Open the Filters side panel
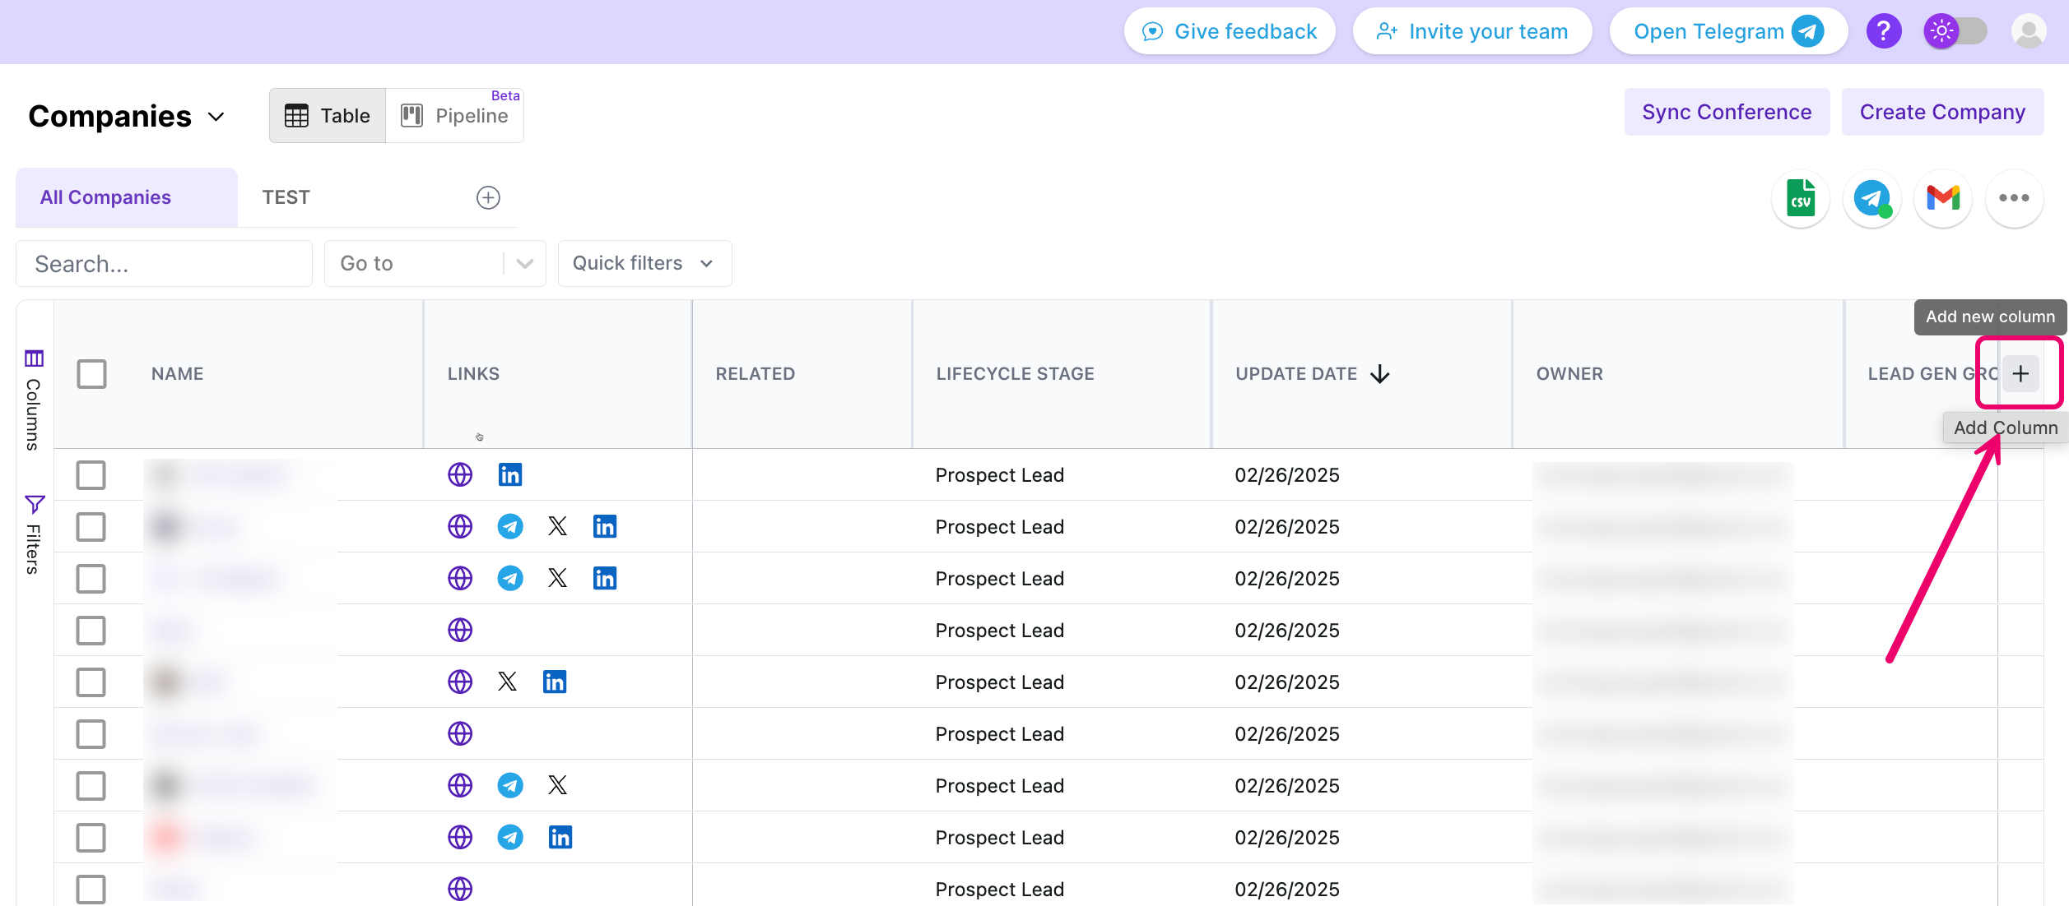 tap(34, 534)
